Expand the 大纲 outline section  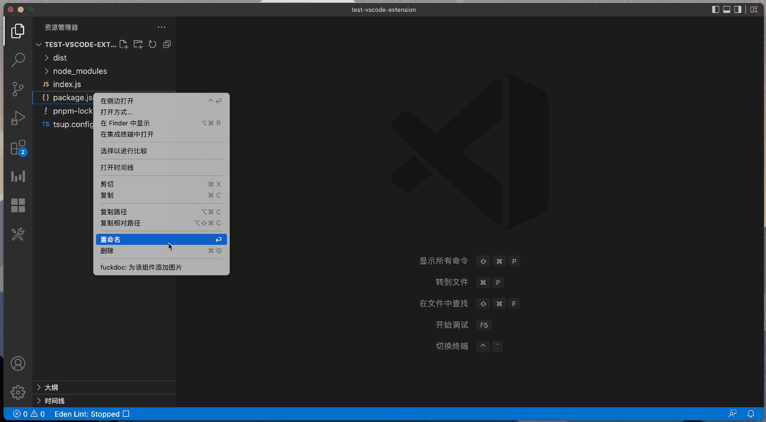[x=104, y=387]
